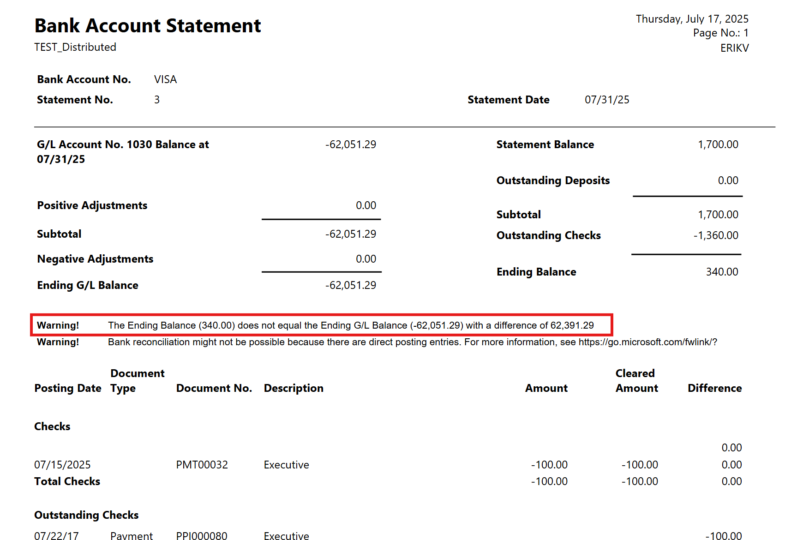
Task: Click the Negative Adjustments label
Action: coord(95,259)
